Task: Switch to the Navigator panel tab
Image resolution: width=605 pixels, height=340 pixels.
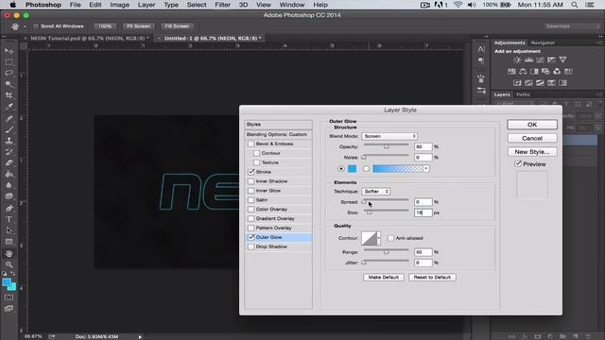Action: [543, 42]
